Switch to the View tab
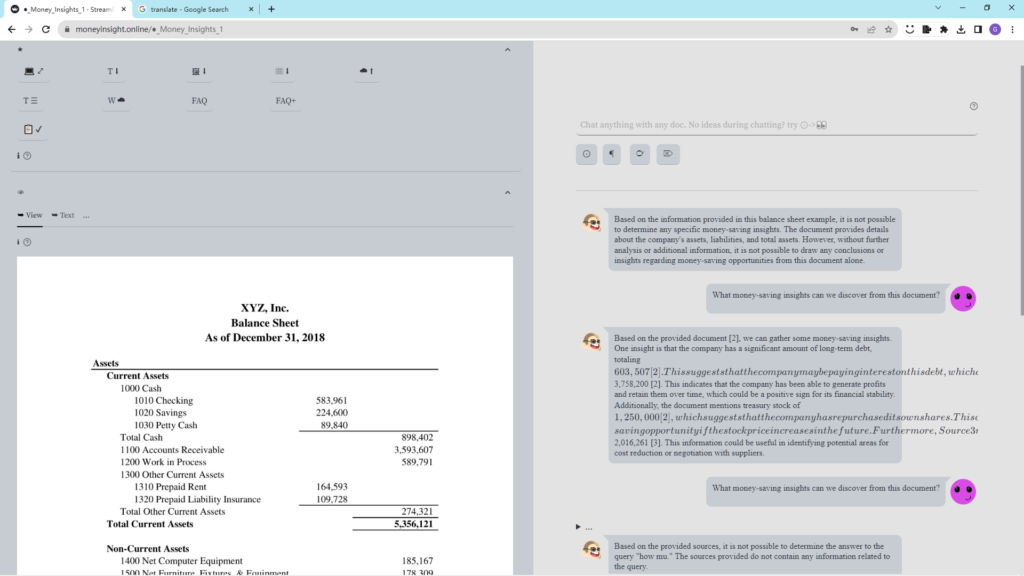The width and height of the screenshot is (1024, 576). [x=30, y=215]
